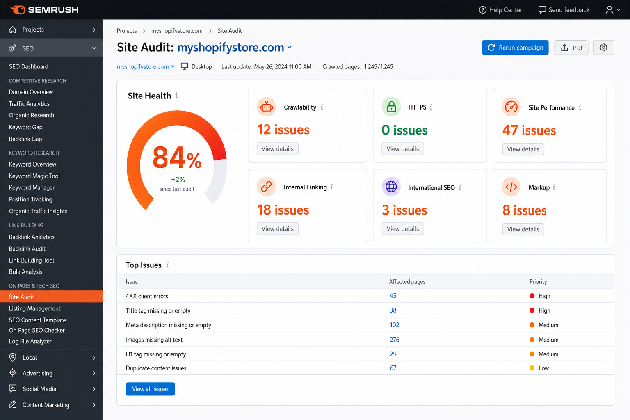
Task: Open the project dropdown arrow beside title
Action: (x=290, y=48)
